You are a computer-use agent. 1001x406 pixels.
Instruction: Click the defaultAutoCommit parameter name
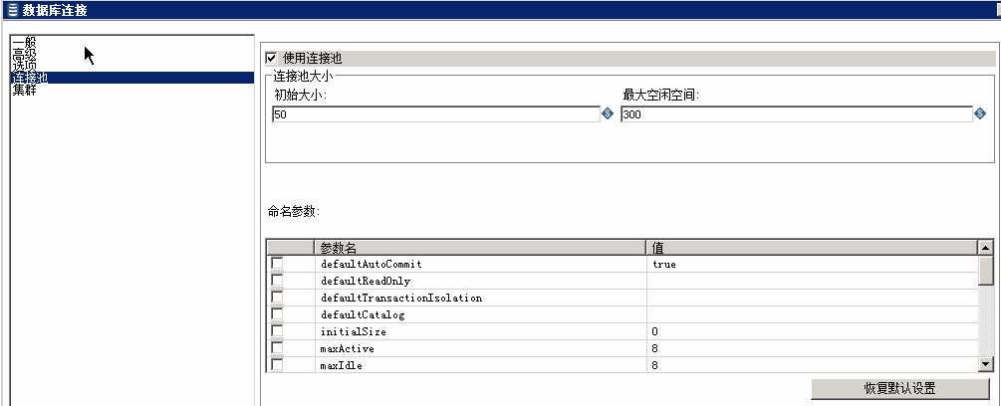click(372, 264)
